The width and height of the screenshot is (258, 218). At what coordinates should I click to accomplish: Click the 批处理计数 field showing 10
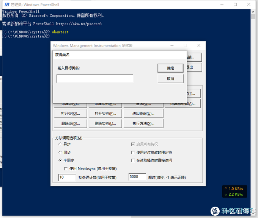(67, 177)
